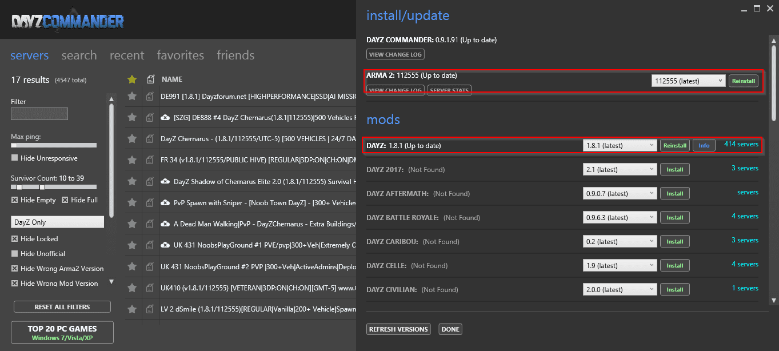Screen dimensions: 779x351
Task: Click Refresh Versions button
Action: (398, 329)
